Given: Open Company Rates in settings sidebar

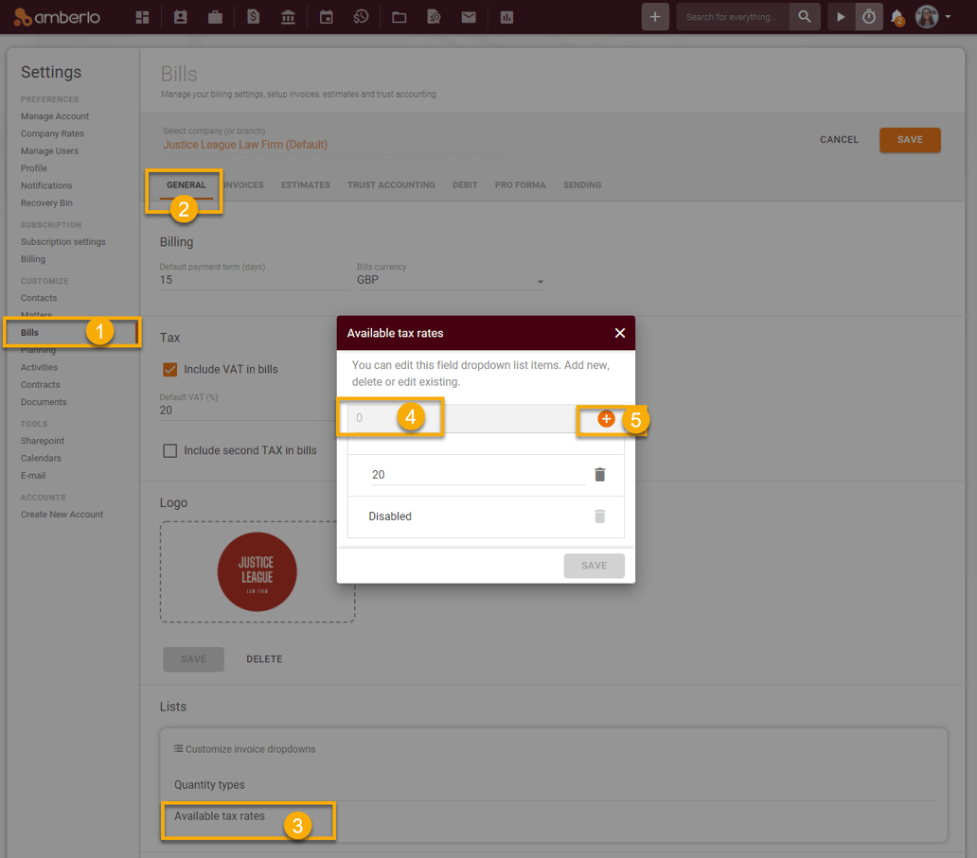Looking at the screenshot, I should point(53,133).
